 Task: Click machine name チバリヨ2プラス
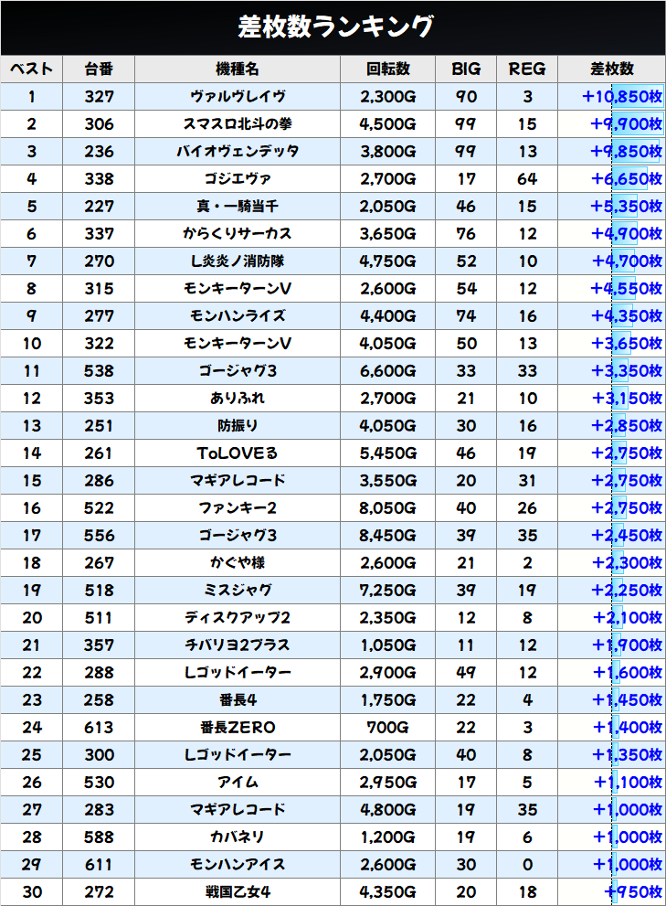238,645
